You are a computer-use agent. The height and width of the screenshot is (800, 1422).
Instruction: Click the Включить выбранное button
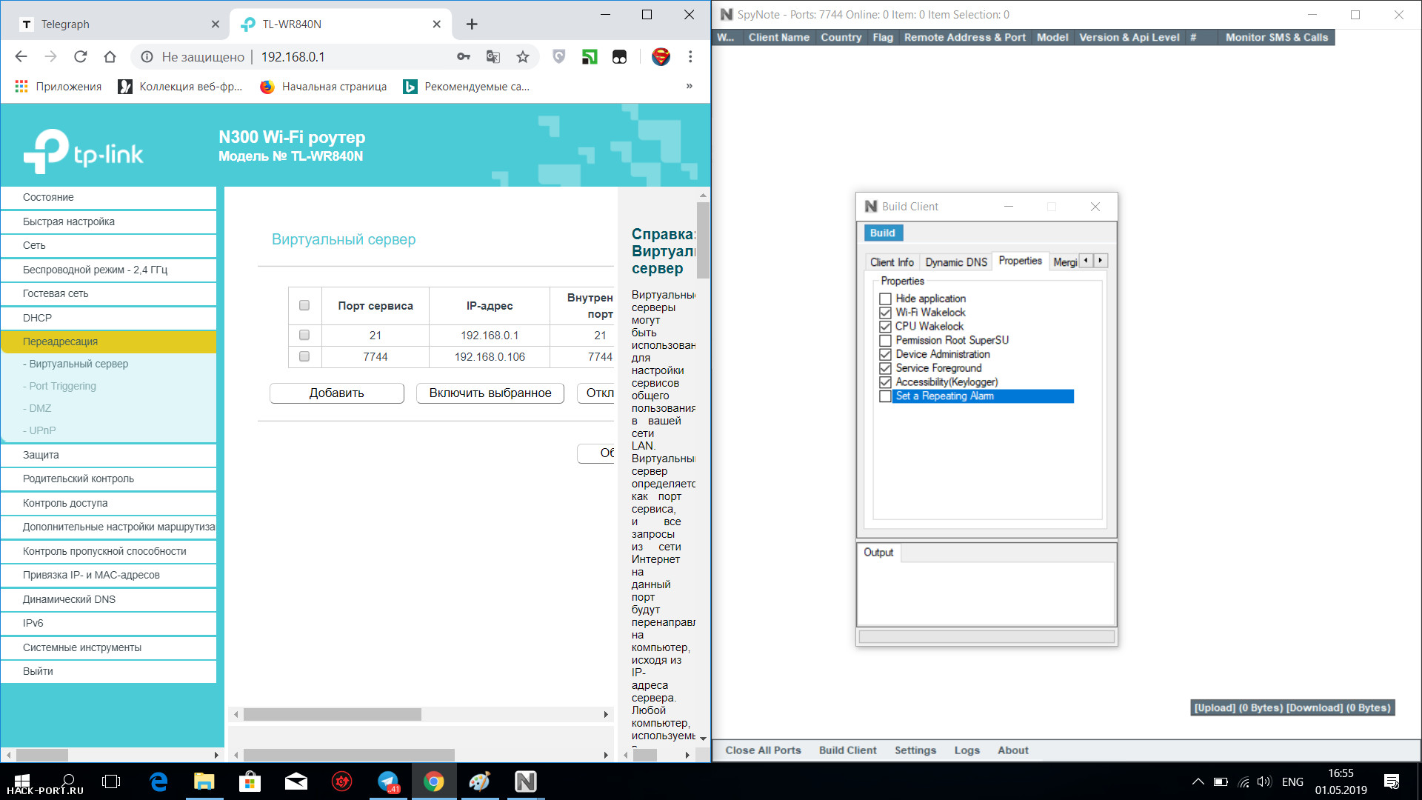[x=490, y=393]
